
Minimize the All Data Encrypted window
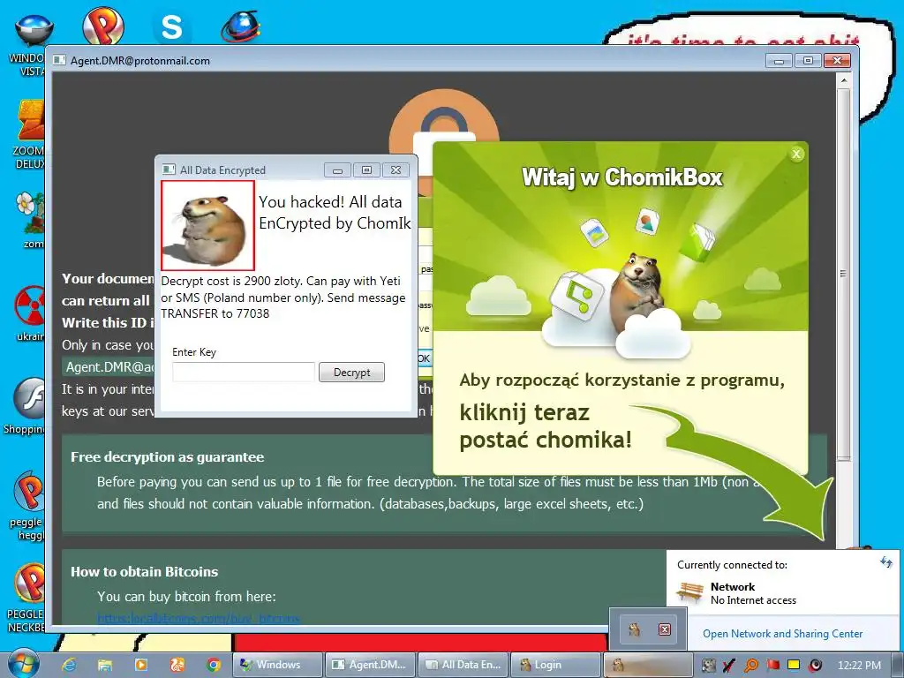338,170
